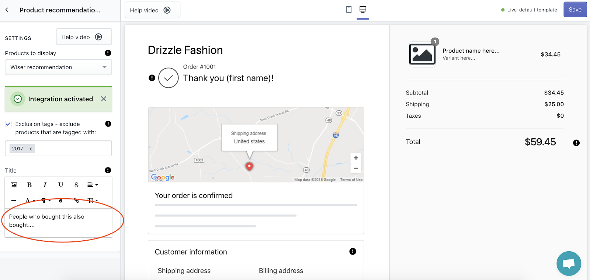Click the Customer information info icon
This screenshot has height=280, width=590.
pyautogui.click(x=353, y=251)
